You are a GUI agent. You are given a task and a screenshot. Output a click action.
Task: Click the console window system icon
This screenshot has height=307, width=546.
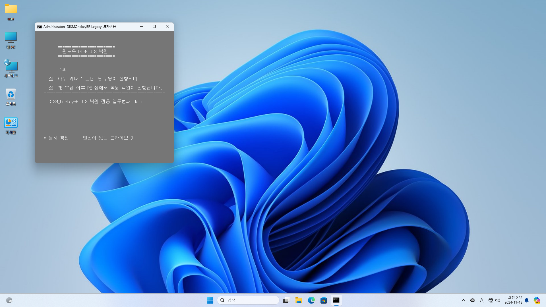pyautogui.click(x=40, y=27)
